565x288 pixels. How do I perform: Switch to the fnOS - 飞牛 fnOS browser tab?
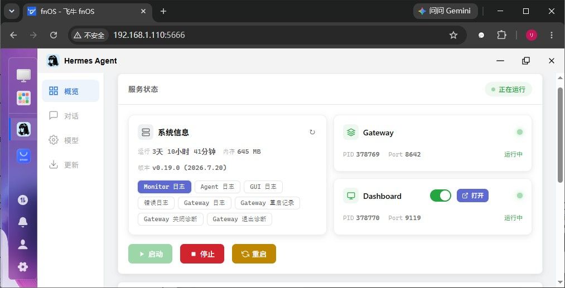pos(87,11)
